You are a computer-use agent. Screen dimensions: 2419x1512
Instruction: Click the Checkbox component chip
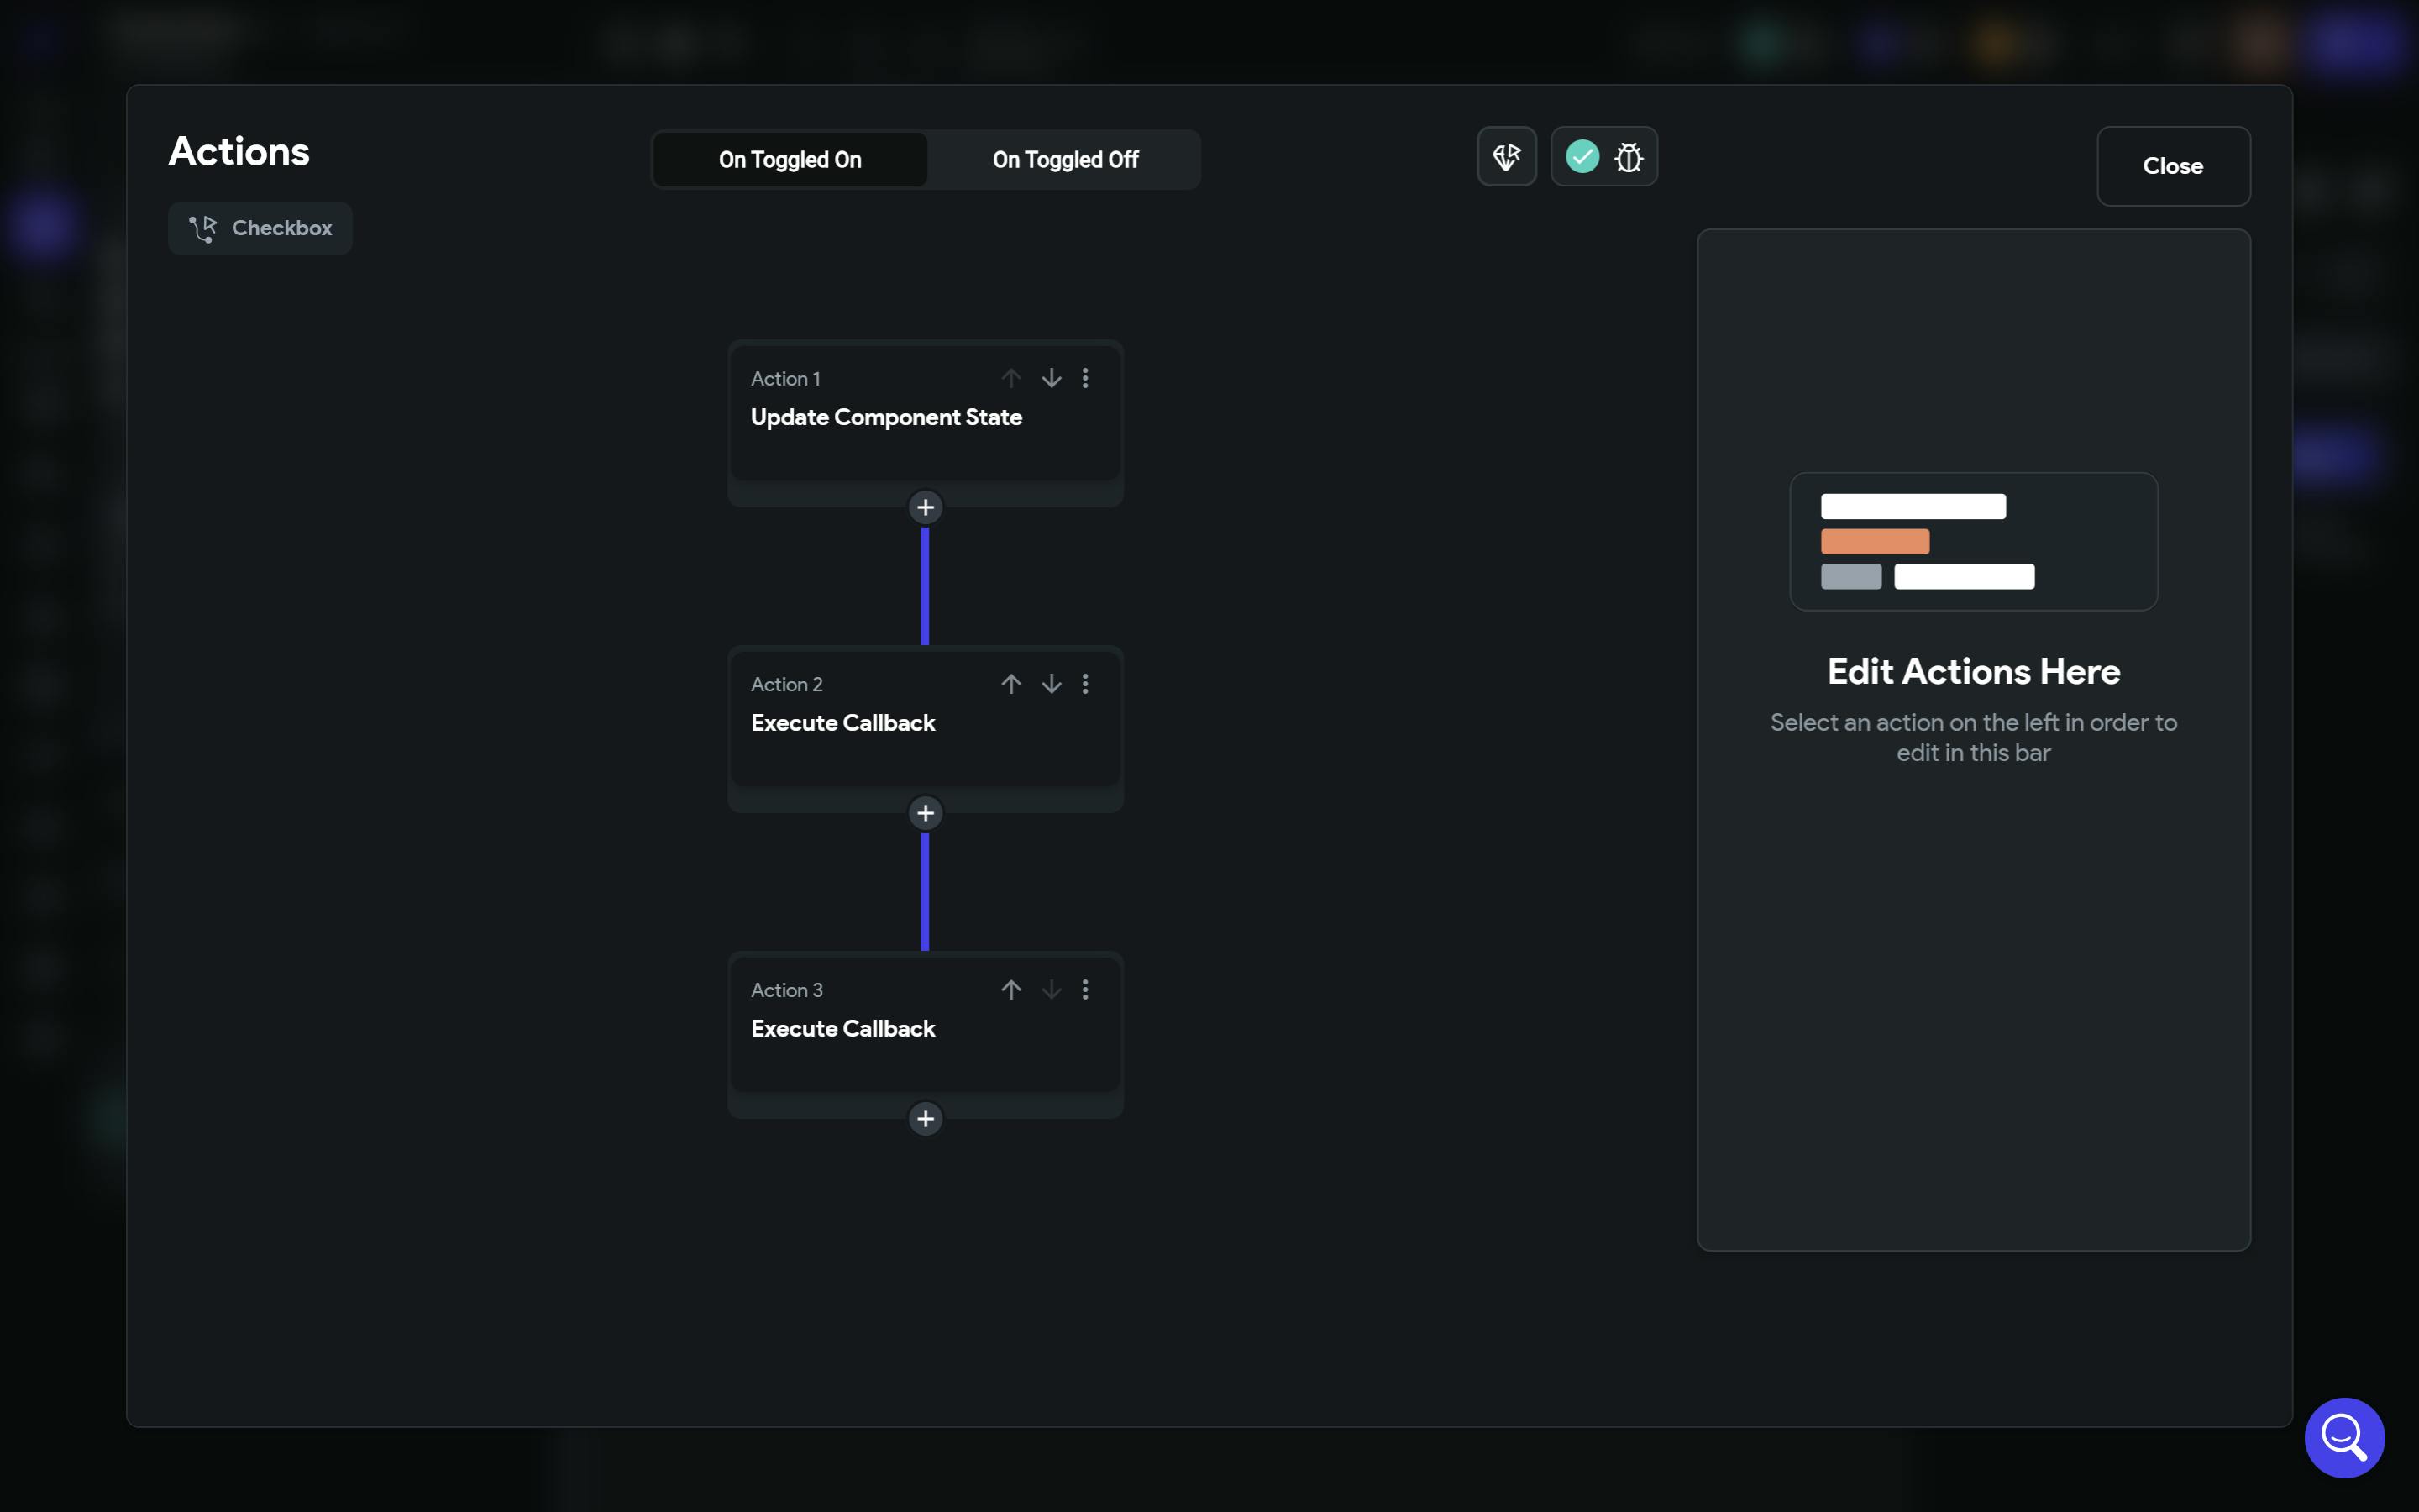[261, 229]
